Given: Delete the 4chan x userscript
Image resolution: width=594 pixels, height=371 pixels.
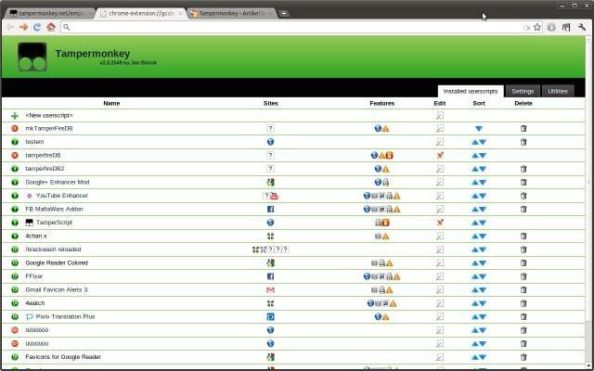Looking at the screenshot, I should (523, 237).
